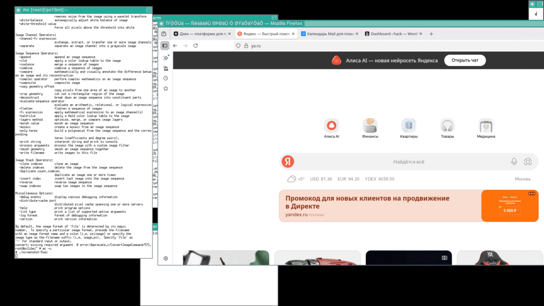Expand the ad banner three-dots menu
The height and width of the screenshot is (306, 544).
pos(532,194)
